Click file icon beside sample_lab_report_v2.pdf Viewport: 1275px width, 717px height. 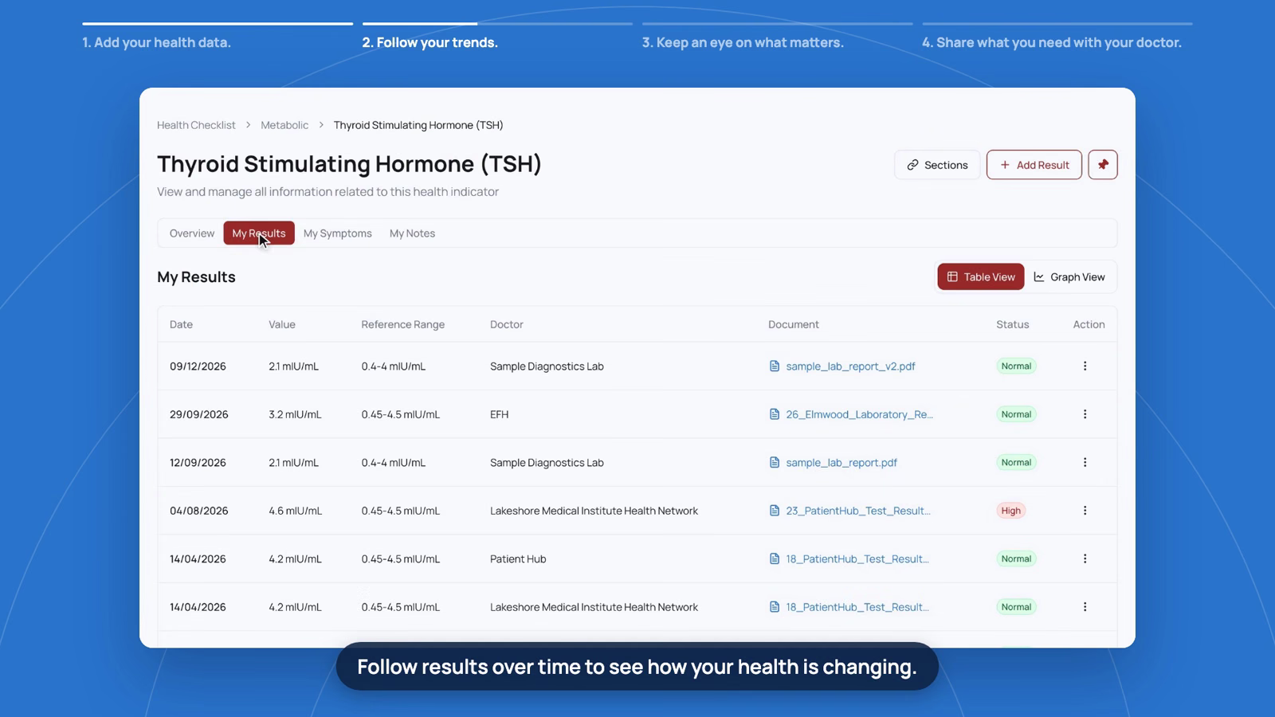click(774, 366)
